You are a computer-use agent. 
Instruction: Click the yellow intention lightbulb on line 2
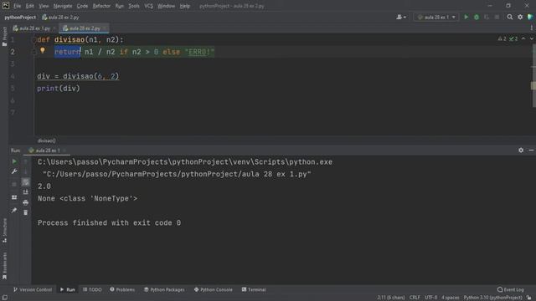[43, 50]
